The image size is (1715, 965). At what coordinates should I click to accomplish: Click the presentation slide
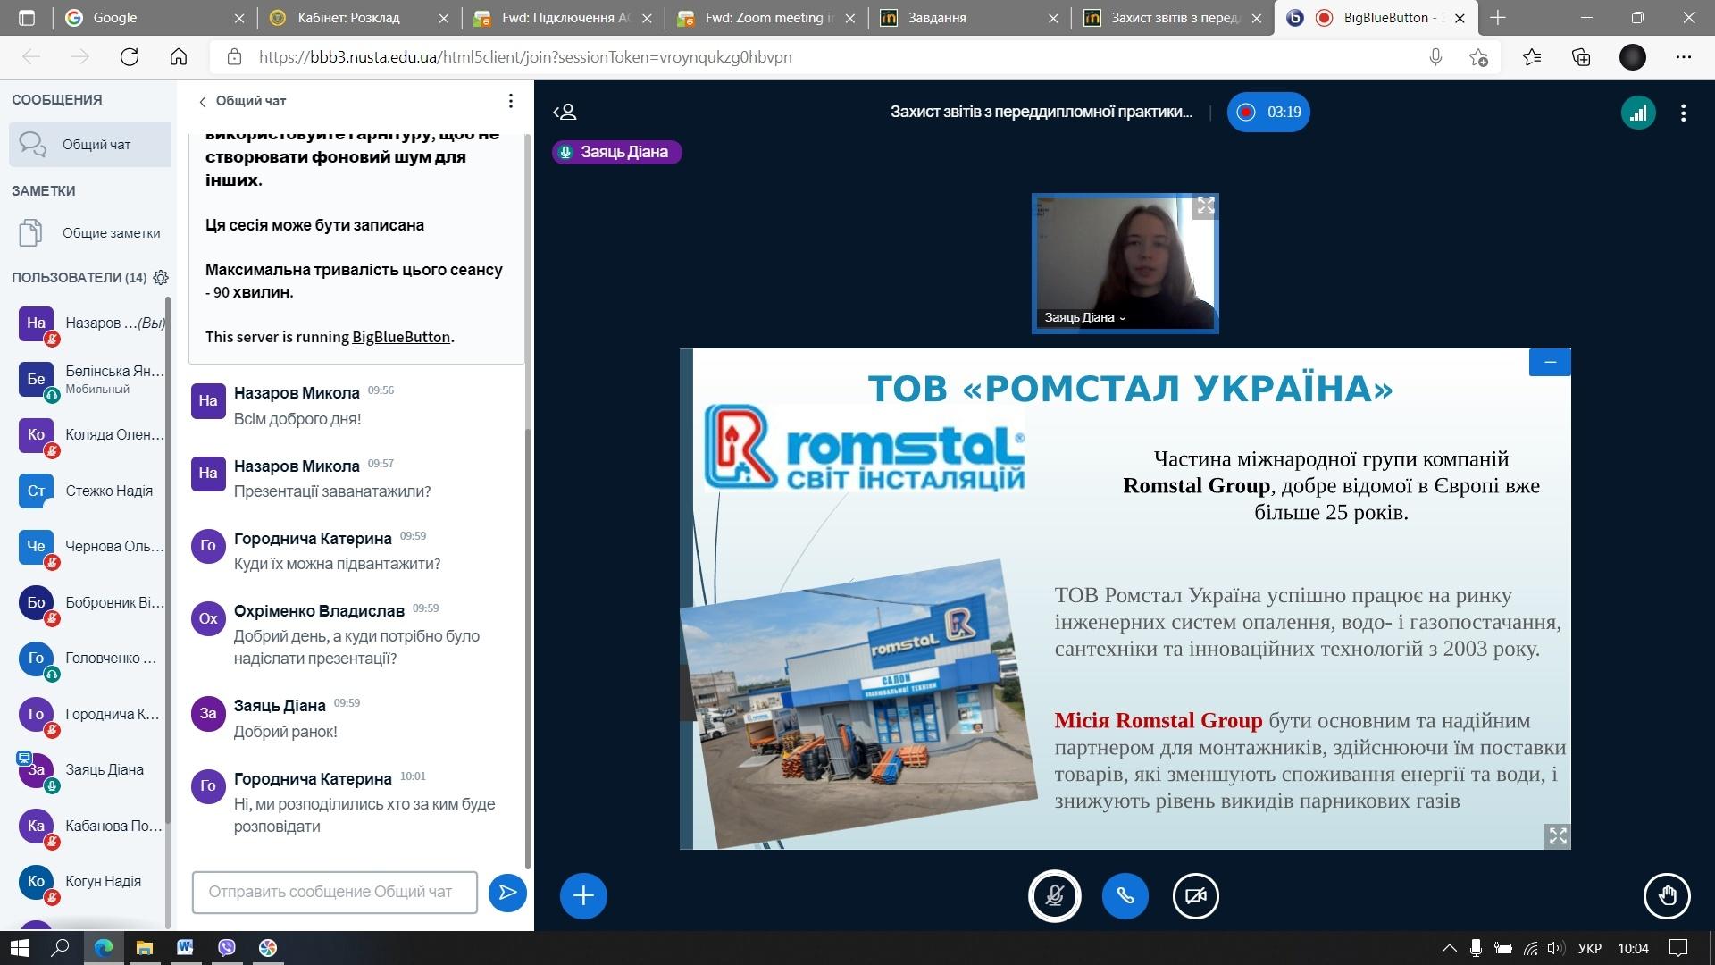[x=1125, y=599]
